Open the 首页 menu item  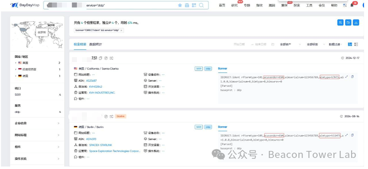pyautogui.click(x=222, y=5)
